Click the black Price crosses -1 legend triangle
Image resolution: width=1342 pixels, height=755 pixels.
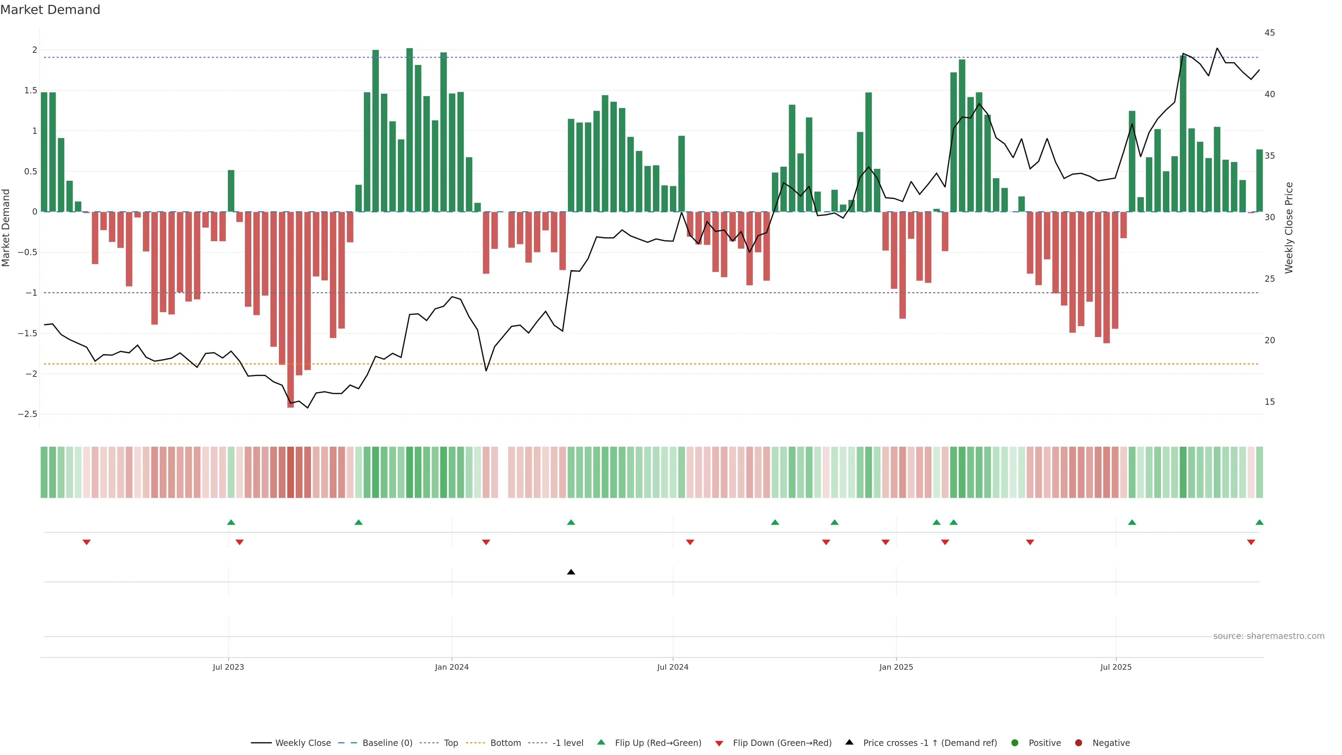pyautogui.click(x=849, y=742)
